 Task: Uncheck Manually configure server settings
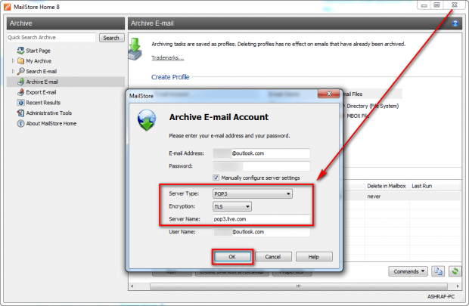(x=216, y=178)
